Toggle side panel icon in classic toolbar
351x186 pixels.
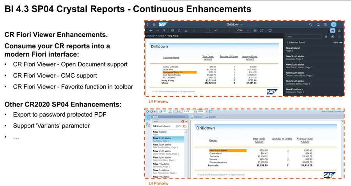click(x=211, y=111)
